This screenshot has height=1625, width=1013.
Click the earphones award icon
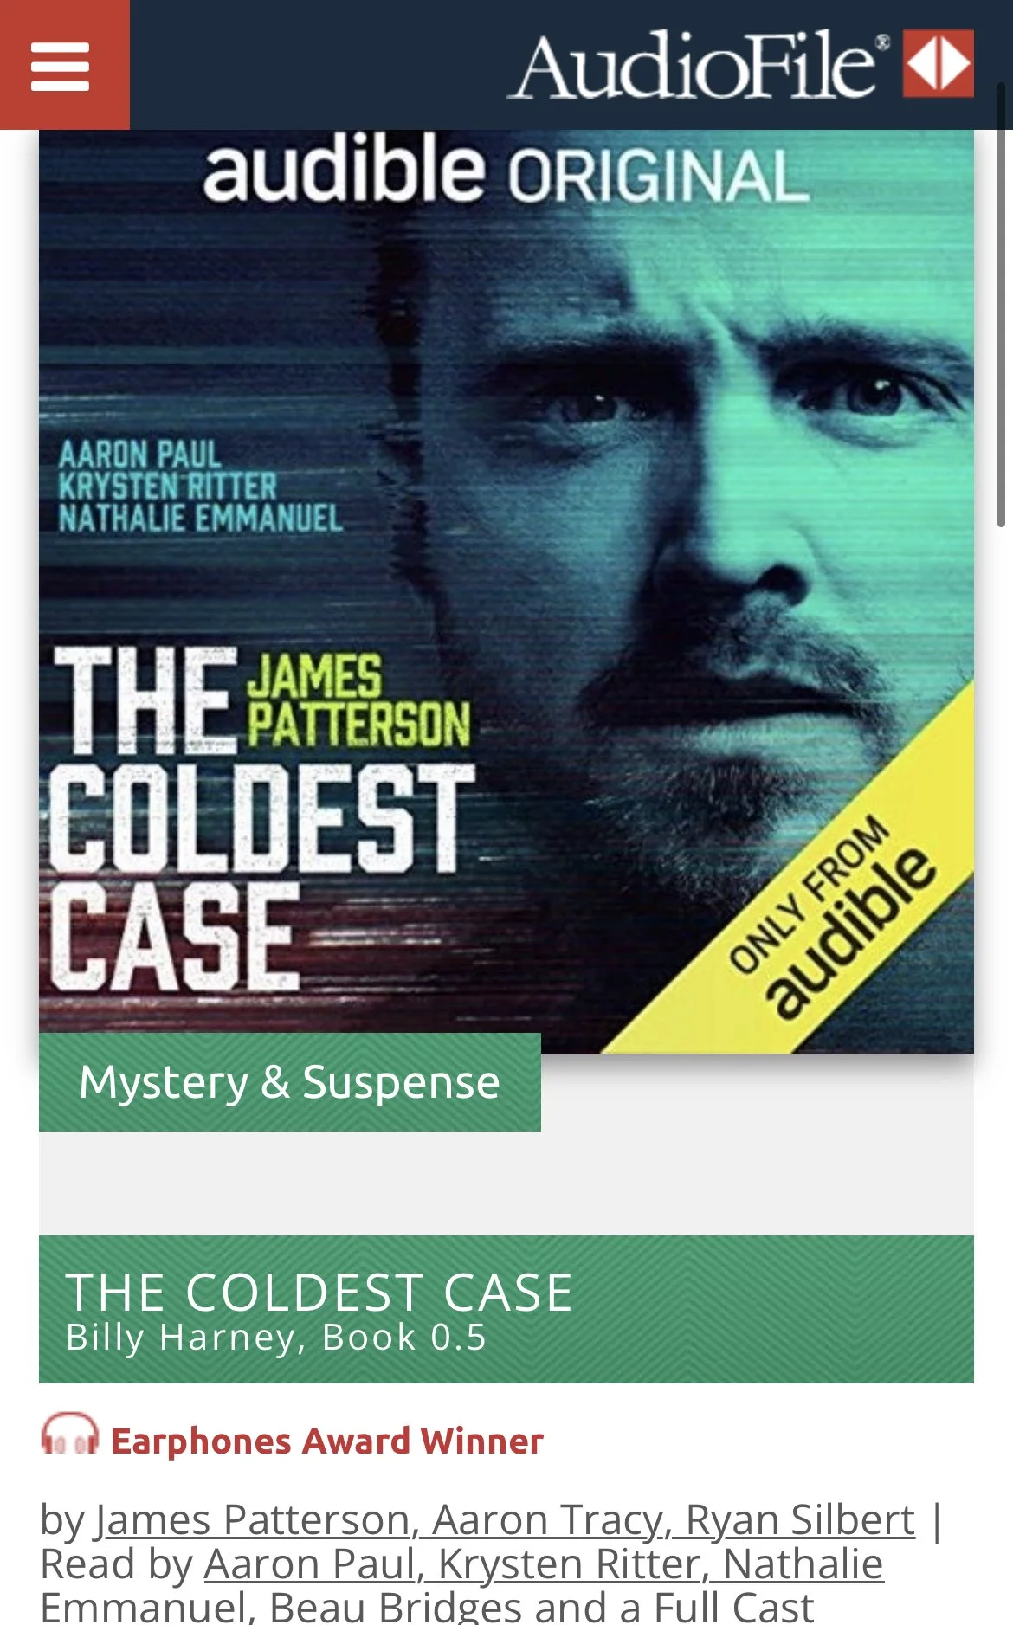tap(69, 1435)
